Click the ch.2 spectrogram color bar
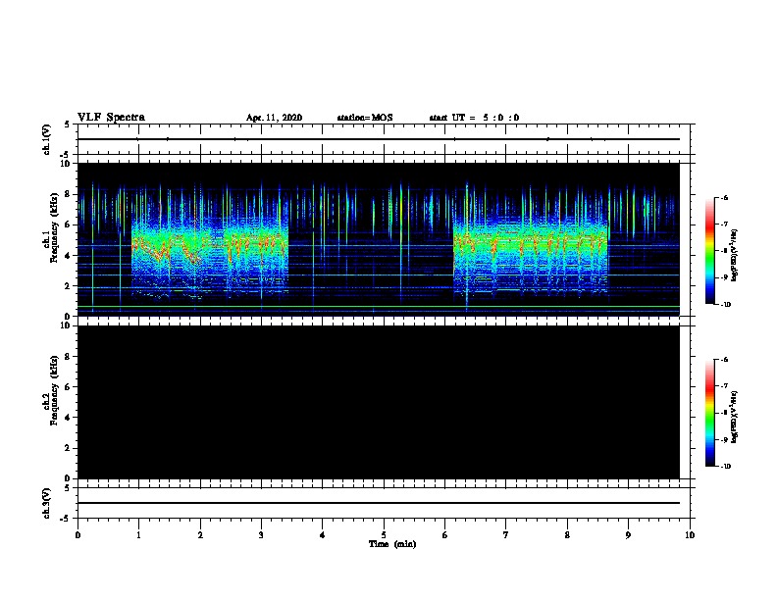This screenshot has width=777, height=600. [x=709, y=413]
